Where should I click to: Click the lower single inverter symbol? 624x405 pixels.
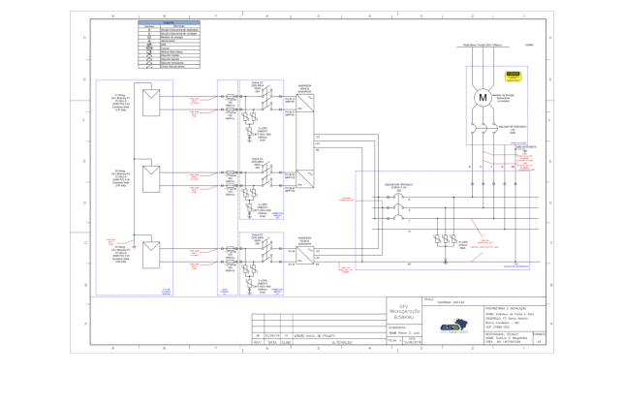[x=305, y=256]
